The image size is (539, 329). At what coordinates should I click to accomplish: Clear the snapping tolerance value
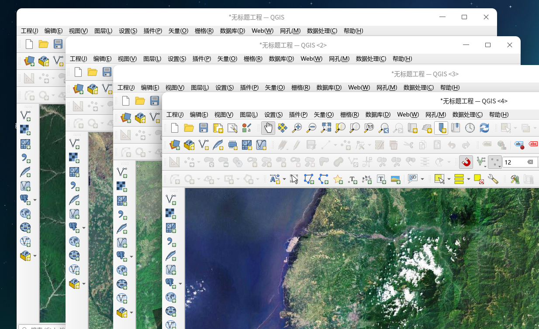pos(530,162)
